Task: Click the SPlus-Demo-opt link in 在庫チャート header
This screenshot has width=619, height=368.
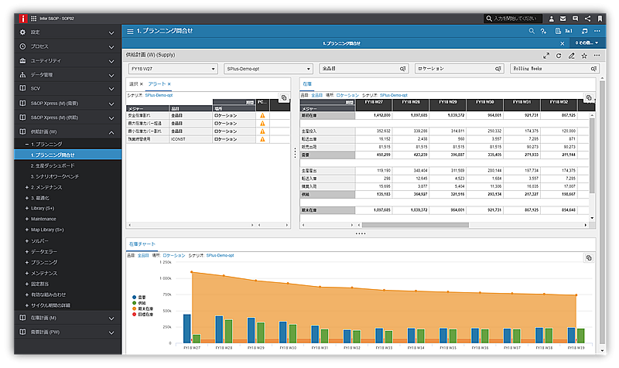Action: click(x=220, y=256)
